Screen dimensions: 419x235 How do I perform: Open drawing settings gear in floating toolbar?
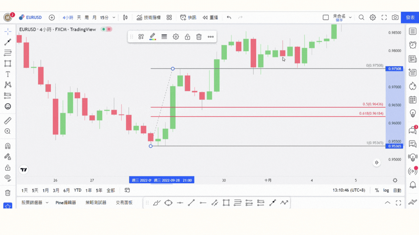(x=176, y=37)
